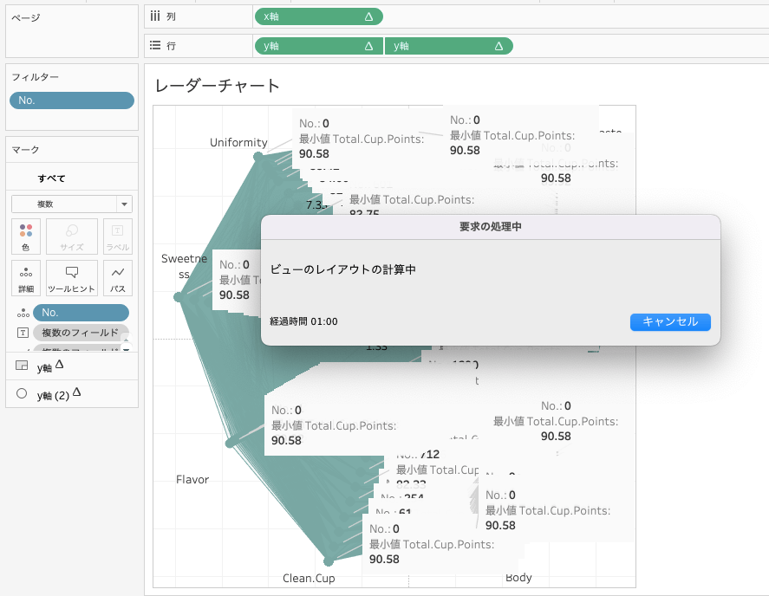Click the No. pill on Marks card
The width and height of the screenshot is (769, 596).
point(81,313)
